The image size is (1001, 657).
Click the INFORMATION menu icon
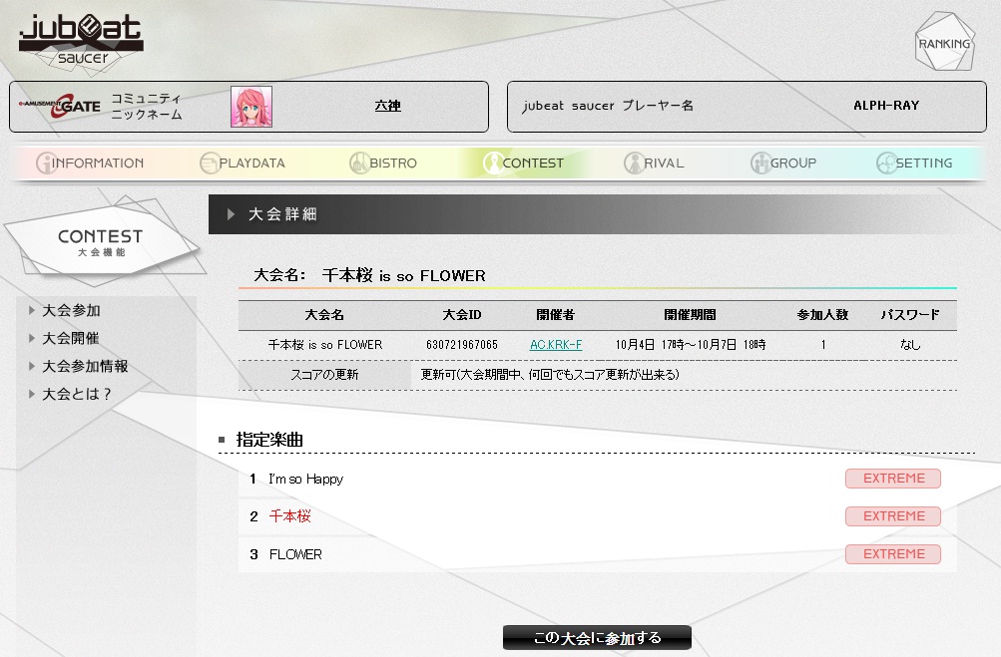tap(45, 163)
